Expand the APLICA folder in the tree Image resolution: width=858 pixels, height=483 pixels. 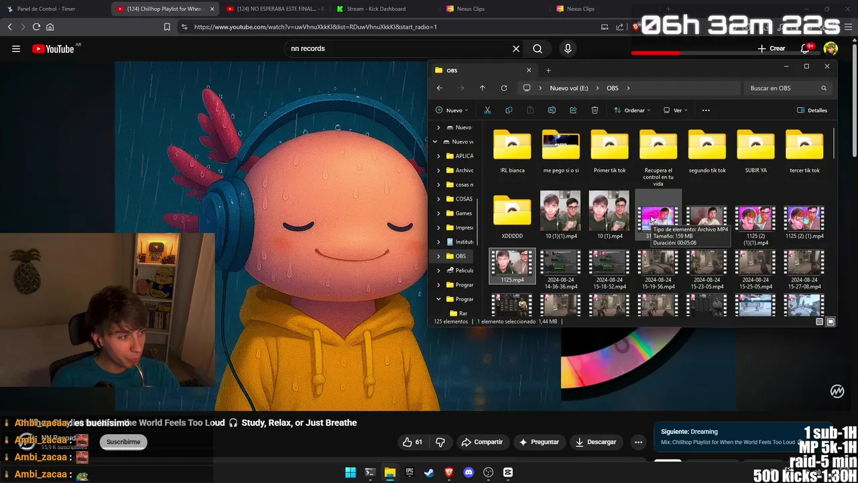click(438, 156)
